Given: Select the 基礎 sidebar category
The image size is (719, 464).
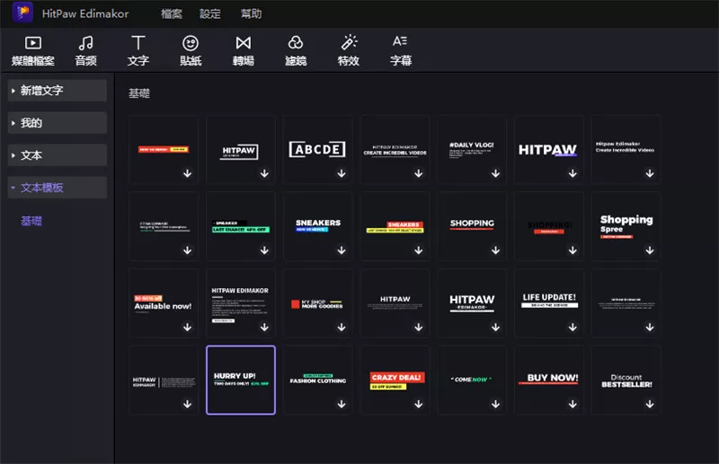Looking at the screenshot, I should 31,221.
